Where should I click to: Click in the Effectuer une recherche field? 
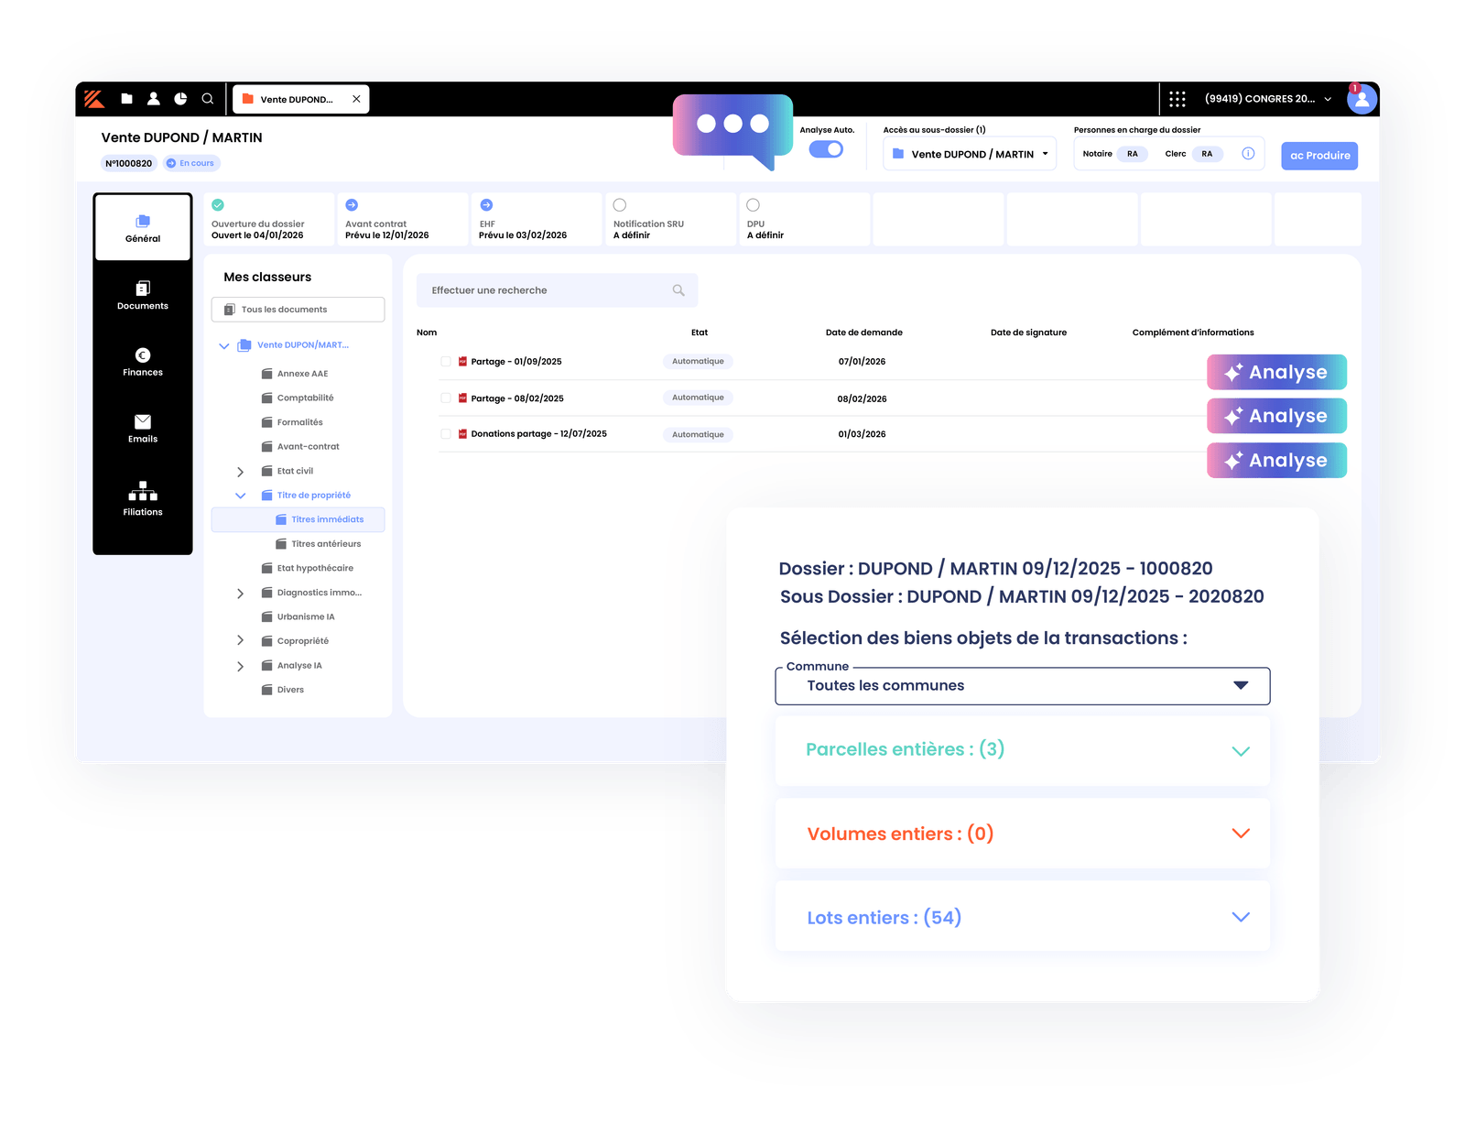(557, 290)
